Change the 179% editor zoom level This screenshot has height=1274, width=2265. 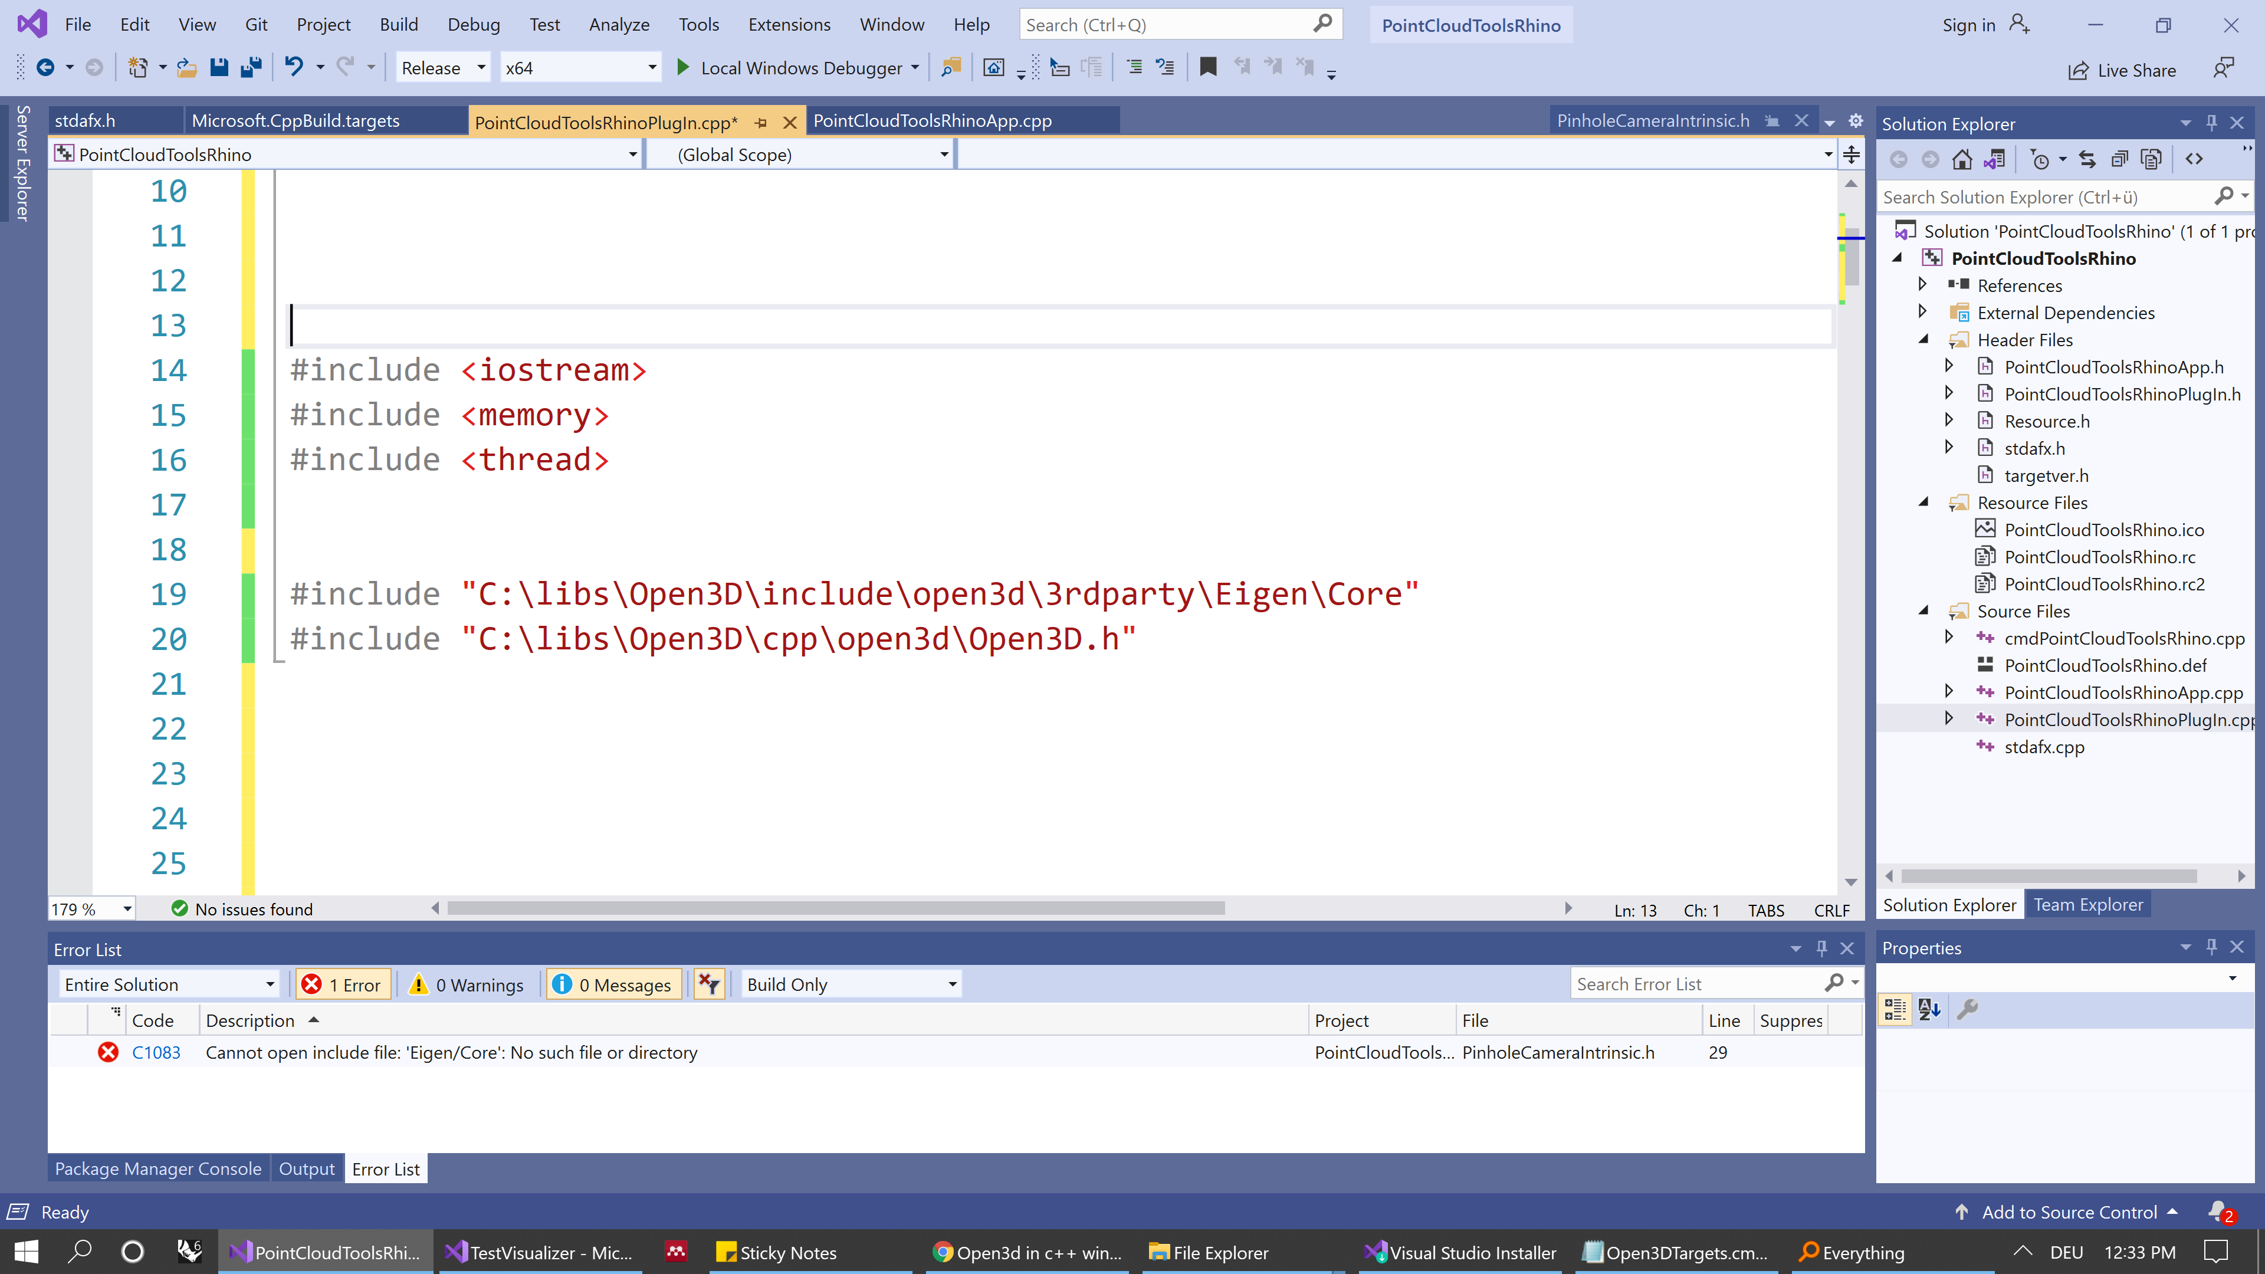91,909
